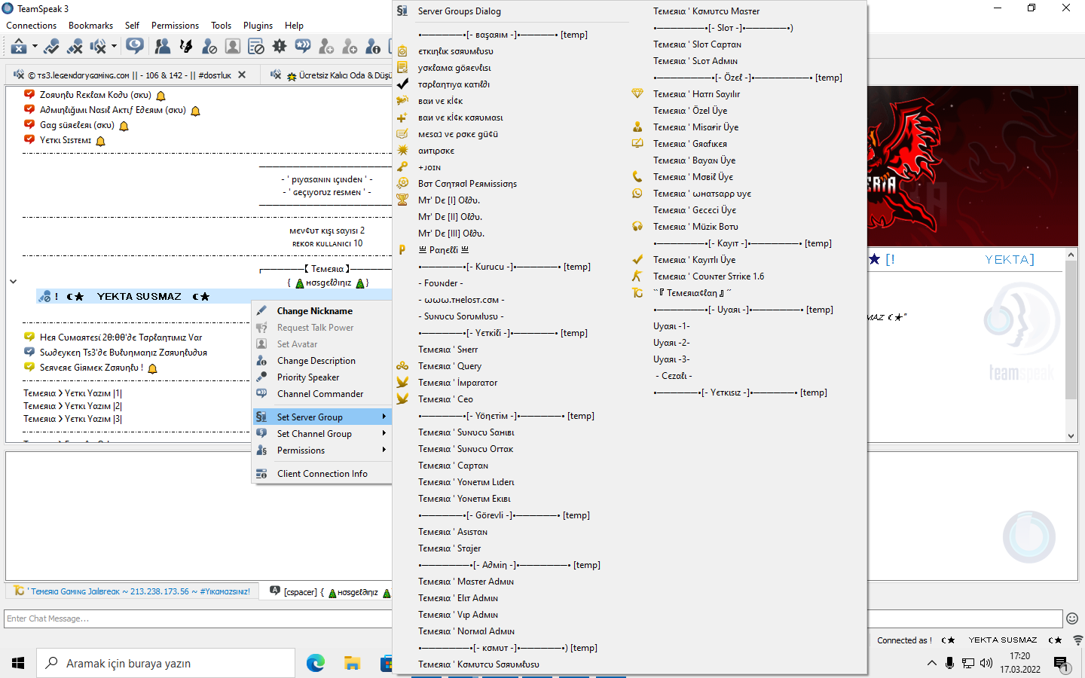Click Windows Start button

point(18,663)
